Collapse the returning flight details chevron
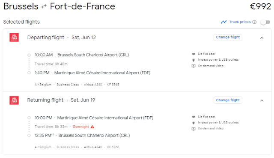The width and height of the screenshot is (274, 158). [x=262, y=100]
